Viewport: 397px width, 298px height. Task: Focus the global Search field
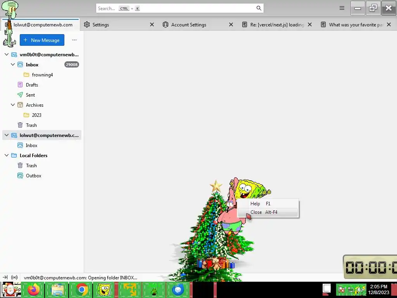180,8
